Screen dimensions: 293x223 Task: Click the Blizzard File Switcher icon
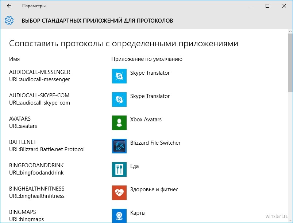pyautogui.click(x=119, y=146)
